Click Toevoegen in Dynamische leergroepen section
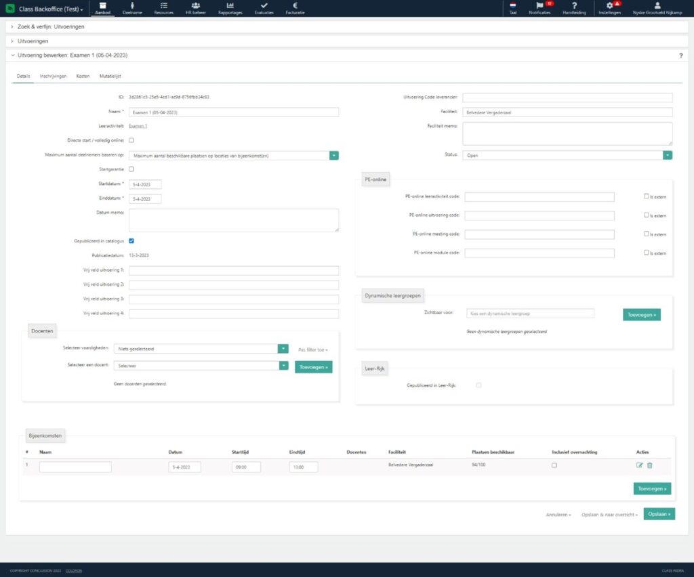 click(x=641, y=315)
